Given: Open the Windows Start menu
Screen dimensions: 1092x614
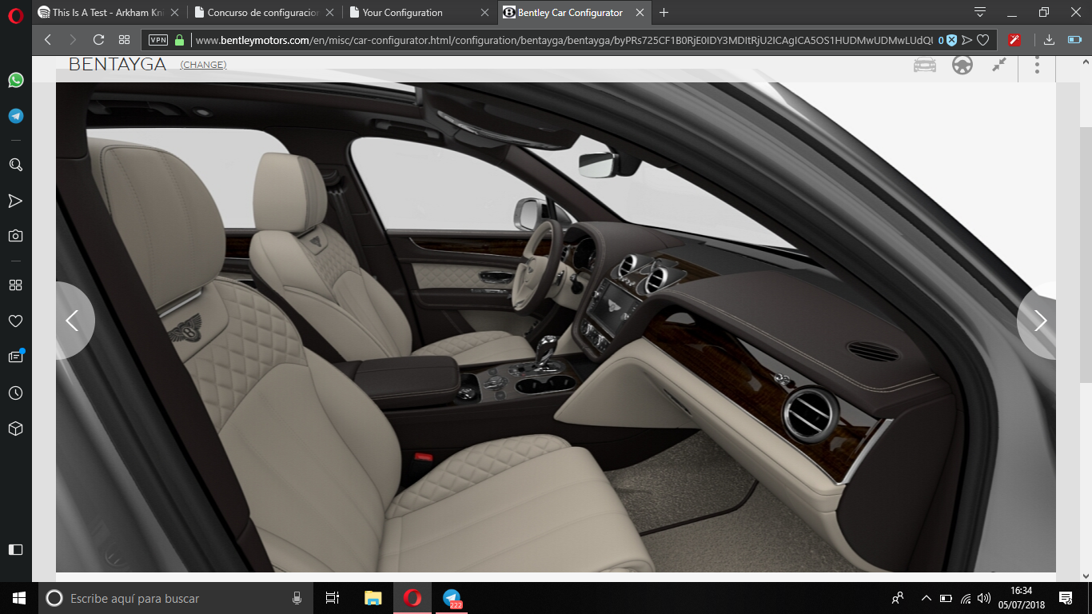Looking at the screenshot, I should pyautogui.click(x=19, y=598).
